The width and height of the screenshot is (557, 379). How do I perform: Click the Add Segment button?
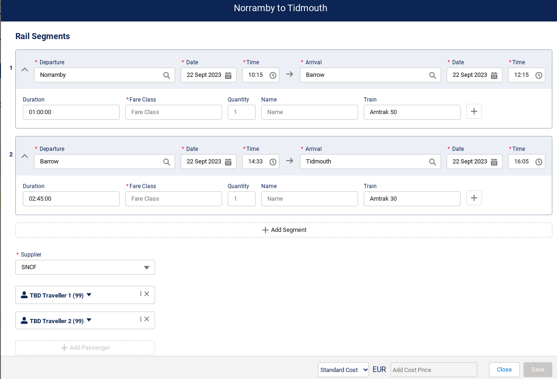coord(284,230)
